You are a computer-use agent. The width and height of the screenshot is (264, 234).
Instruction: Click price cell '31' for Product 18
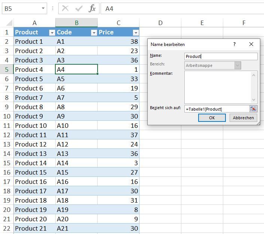pos(119,200)
